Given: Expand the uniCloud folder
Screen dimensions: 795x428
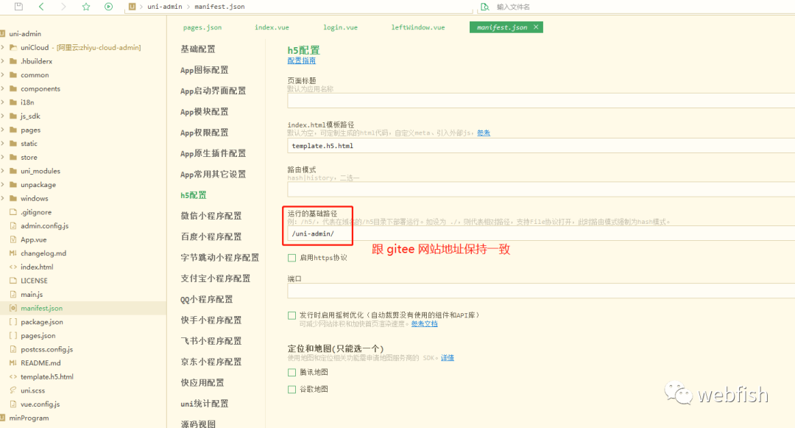Looking at the screenshot, I should 2,47.
